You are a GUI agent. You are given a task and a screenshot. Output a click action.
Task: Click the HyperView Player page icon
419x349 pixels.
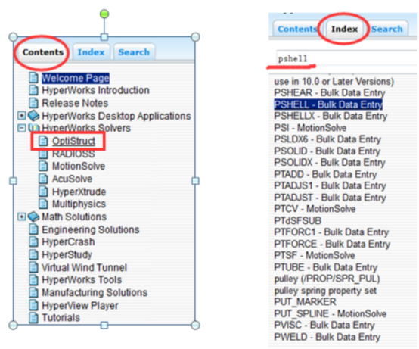(x=33, y=305)
